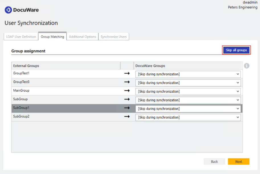Screen dimensions: 260x174
Task: Select the SubGroup1 external group row
Action: coord(65,108)
